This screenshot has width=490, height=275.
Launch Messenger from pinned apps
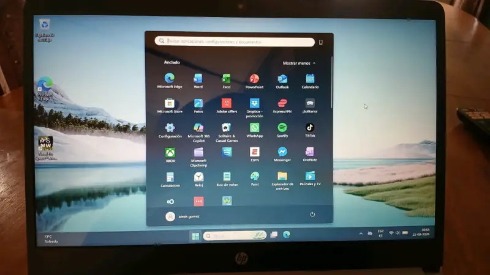point(282,155)
